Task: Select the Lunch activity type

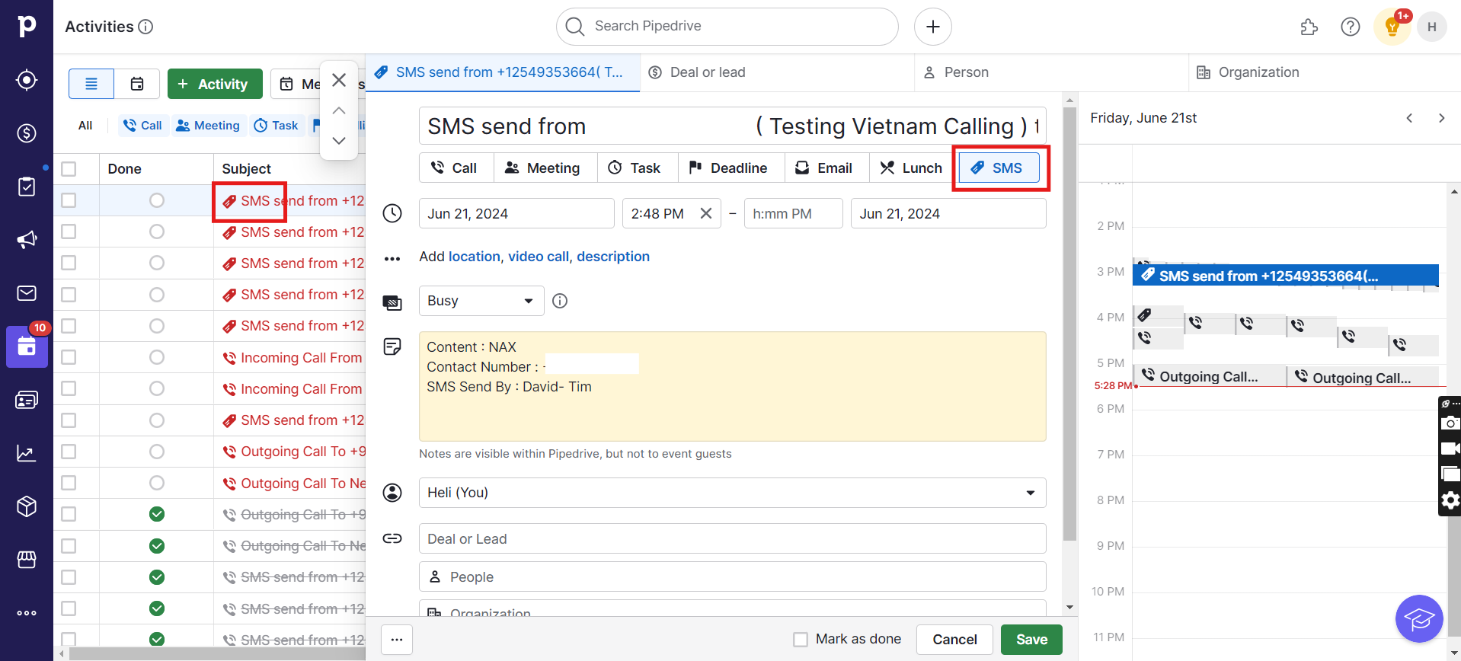Action: click(x=912, y=168)
